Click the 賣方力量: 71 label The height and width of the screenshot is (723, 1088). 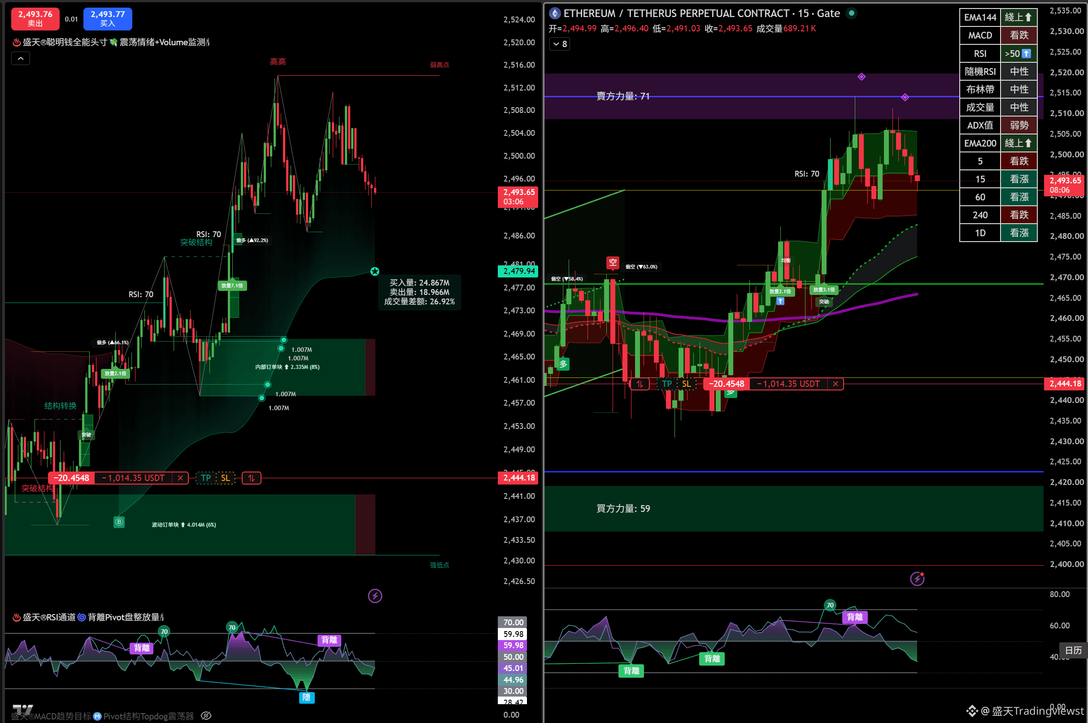(623, 96)
